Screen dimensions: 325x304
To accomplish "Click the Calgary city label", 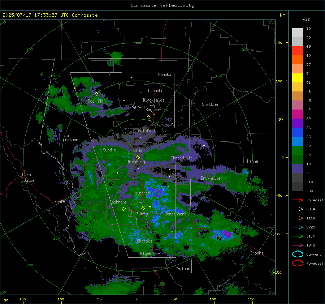I will click(x=141, y=213).
